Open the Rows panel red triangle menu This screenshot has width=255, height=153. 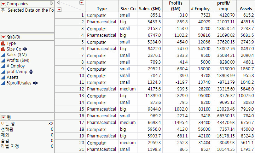pyautogui.click(x=3, y=117)
